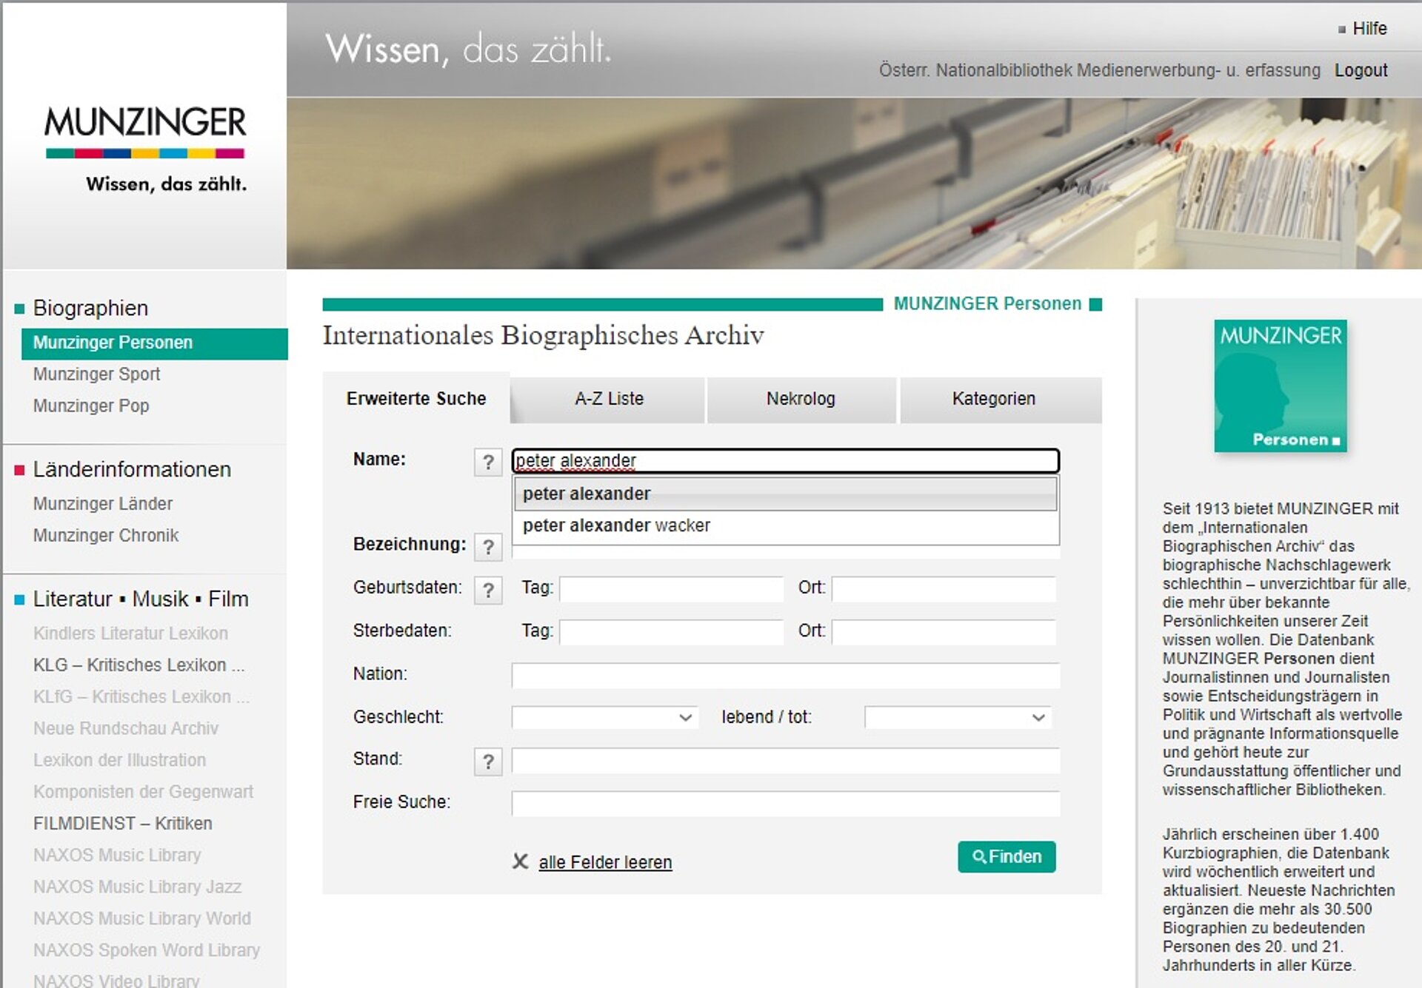Open the Geschlecht dropdown
The image size is (1422, 988).
(x=605, y=717)
